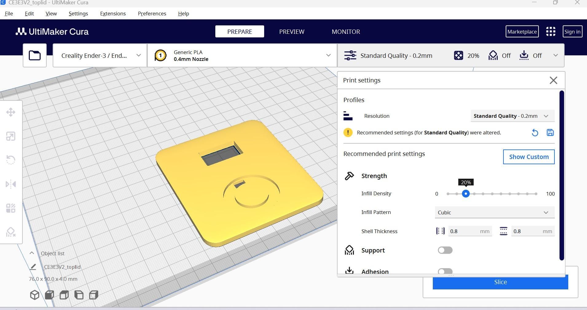Open the View menu

[51, 14]
